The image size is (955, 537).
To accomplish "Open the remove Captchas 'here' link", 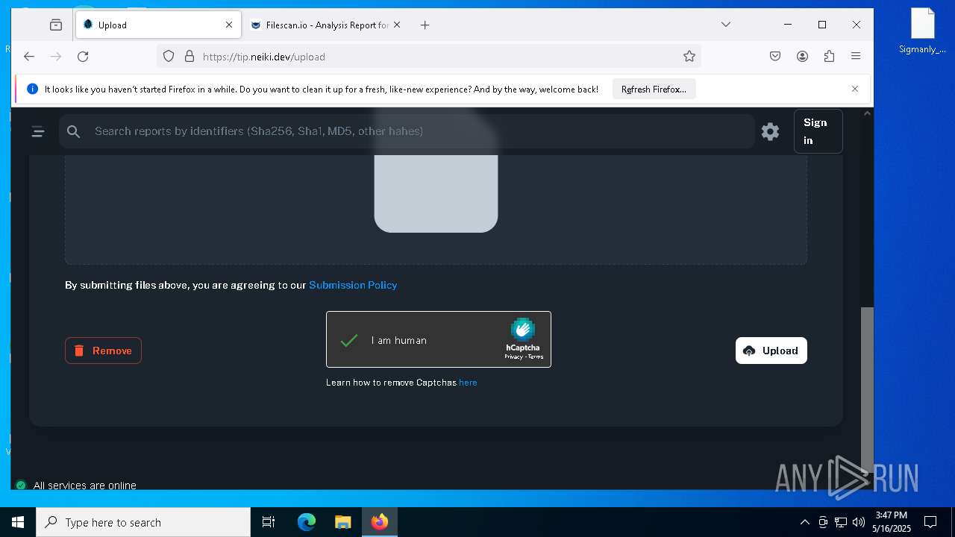I will (468, 383).
